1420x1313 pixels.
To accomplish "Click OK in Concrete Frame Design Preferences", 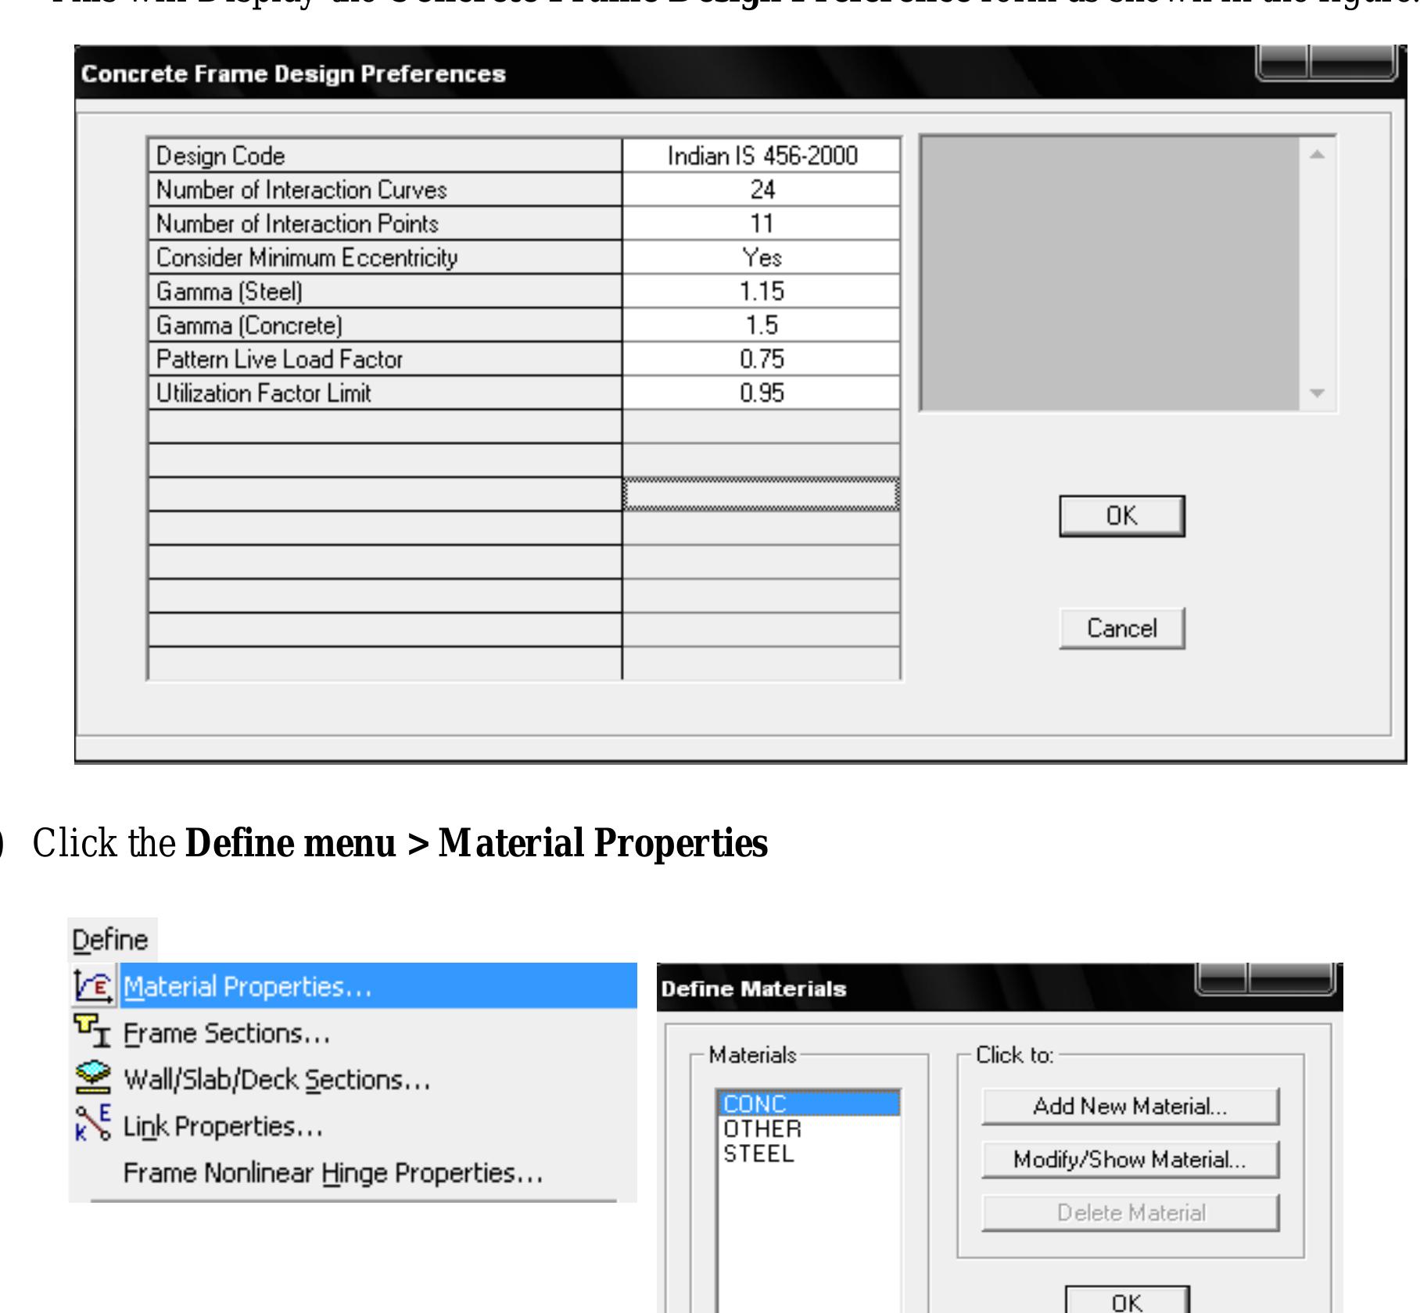I will click(1121, 515).
